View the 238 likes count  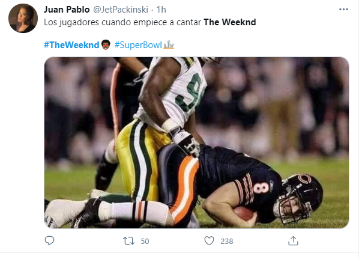click(x=226, y=240)
